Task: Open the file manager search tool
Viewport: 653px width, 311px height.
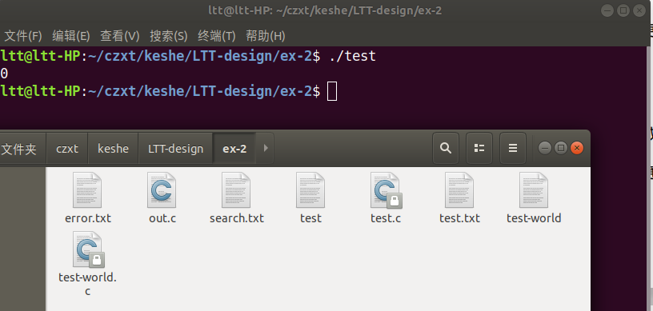Action: coord(446,148)
